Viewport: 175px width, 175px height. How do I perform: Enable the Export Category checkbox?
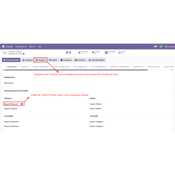(108, 126)
